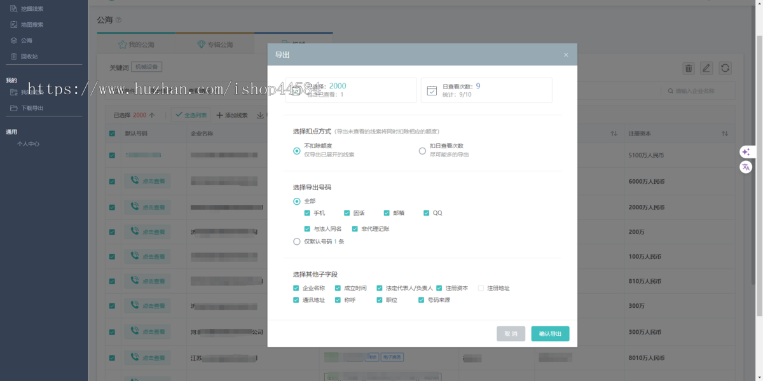
Task: Switch to 我的公海 tab
Action: (x=136, y=45)
